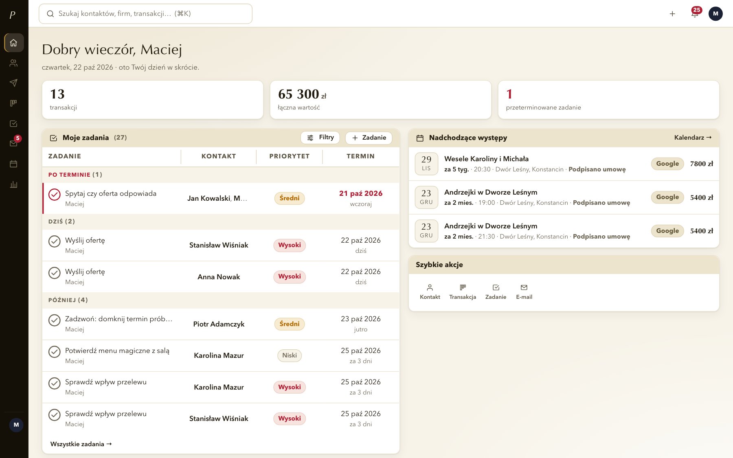Open the M profile avatar at sidebar bottom
The width and height of the screenshot is (733, 458).
(x=16, y=425)
